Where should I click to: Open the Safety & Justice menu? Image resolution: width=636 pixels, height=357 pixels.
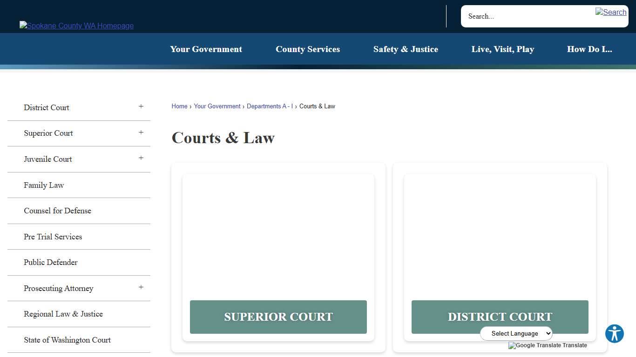coord(406,49)
